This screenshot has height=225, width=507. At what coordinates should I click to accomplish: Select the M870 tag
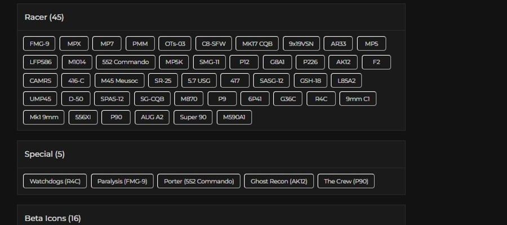[x=189, y=99]
